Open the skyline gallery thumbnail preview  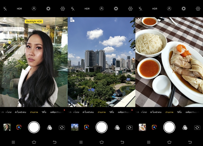click(75, 127)
